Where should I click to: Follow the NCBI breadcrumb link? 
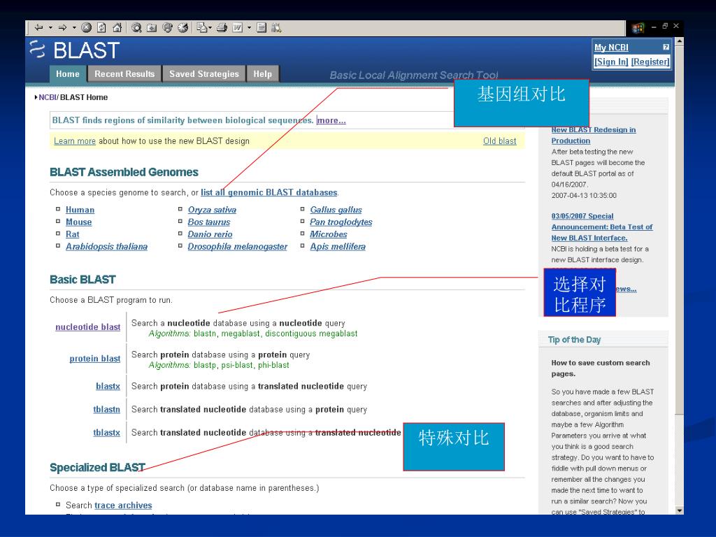tap(48, 97)
